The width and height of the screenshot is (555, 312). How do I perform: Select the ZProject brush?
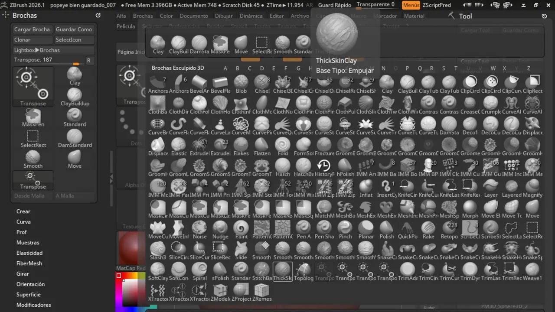241,292
